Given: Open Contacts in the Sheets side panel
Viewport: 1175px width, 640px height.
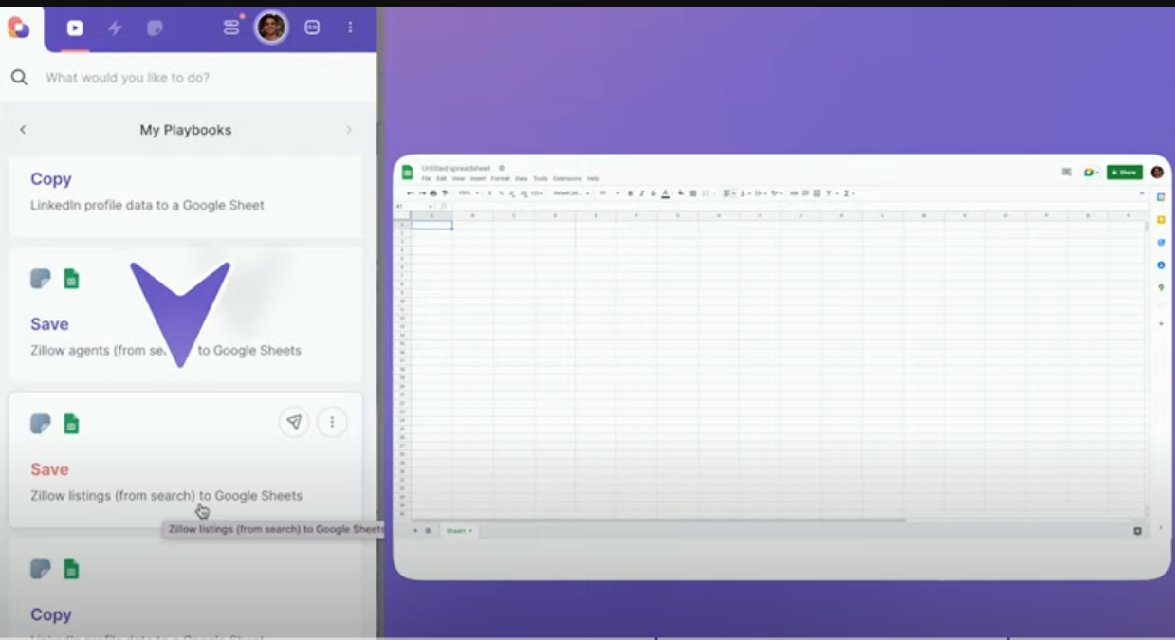Looking at the screenshot, I should [1161, 265].
